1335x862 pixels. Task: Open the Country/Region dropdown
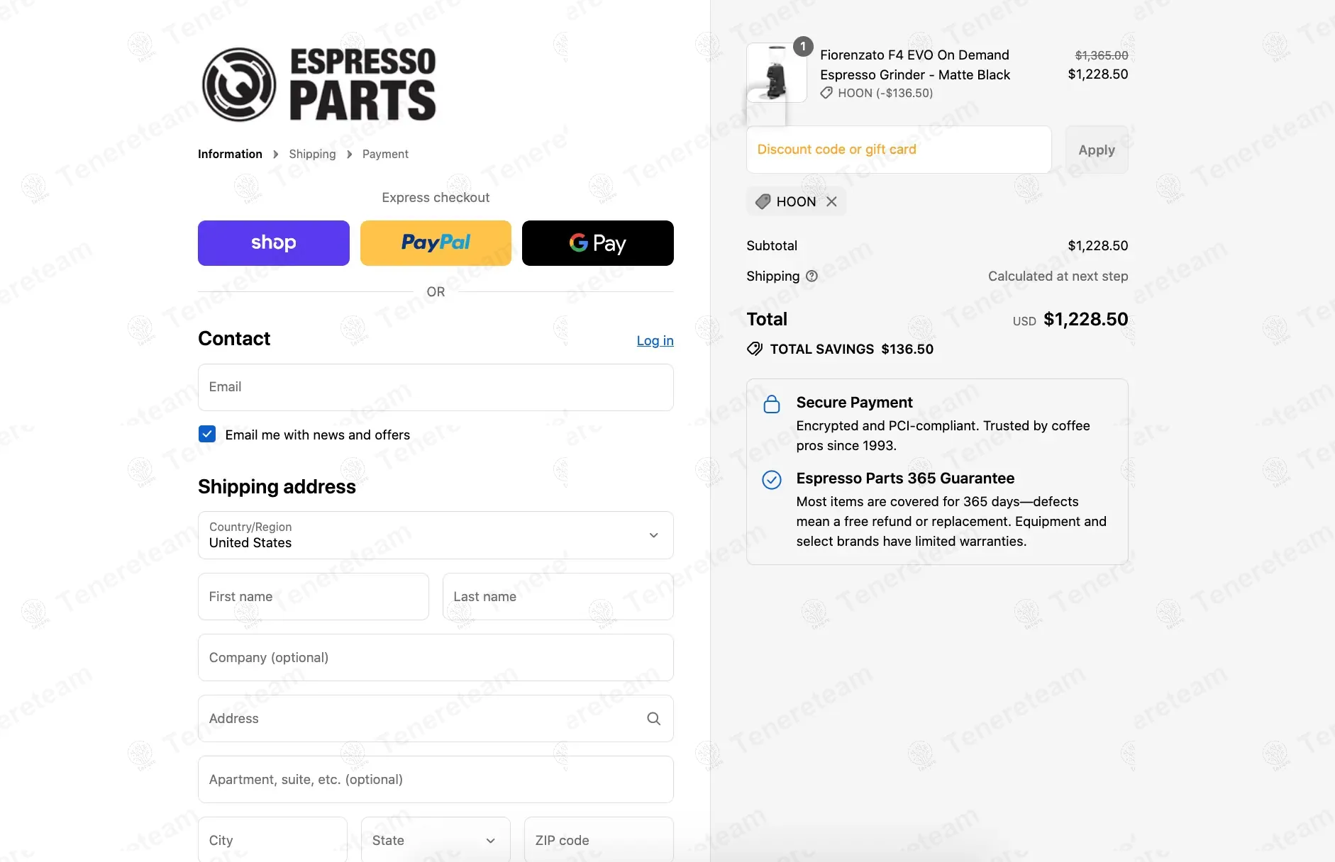[x=436, y=535]
